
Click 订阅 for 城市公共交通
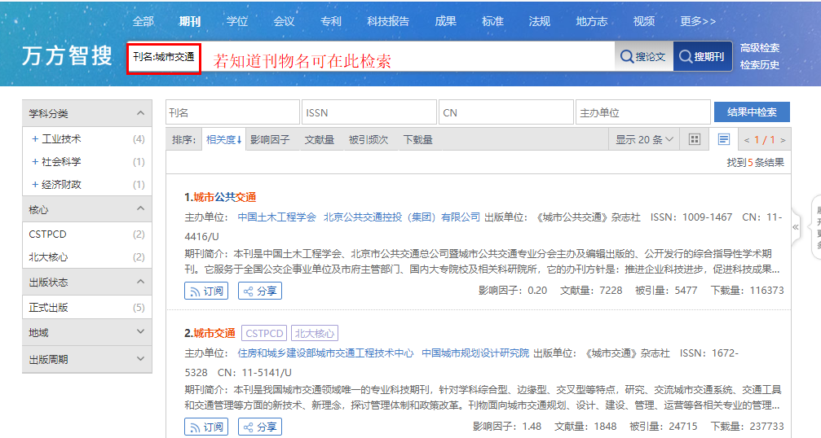(x=206, y=291)
